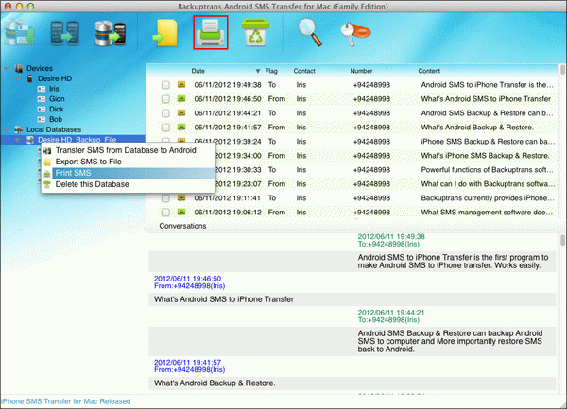Select the Desire HD_Backup_File database entry
The height and width of the screenshot is (409, 567).
pos(77,140)
